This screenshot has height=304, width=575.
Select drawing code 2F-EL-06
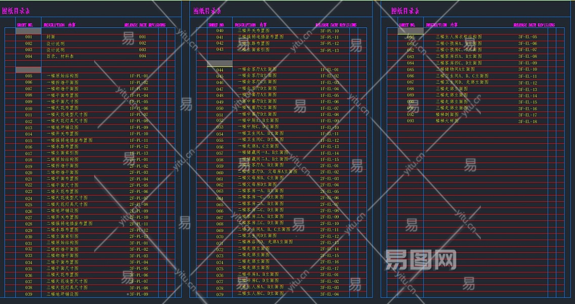point(330,198)
